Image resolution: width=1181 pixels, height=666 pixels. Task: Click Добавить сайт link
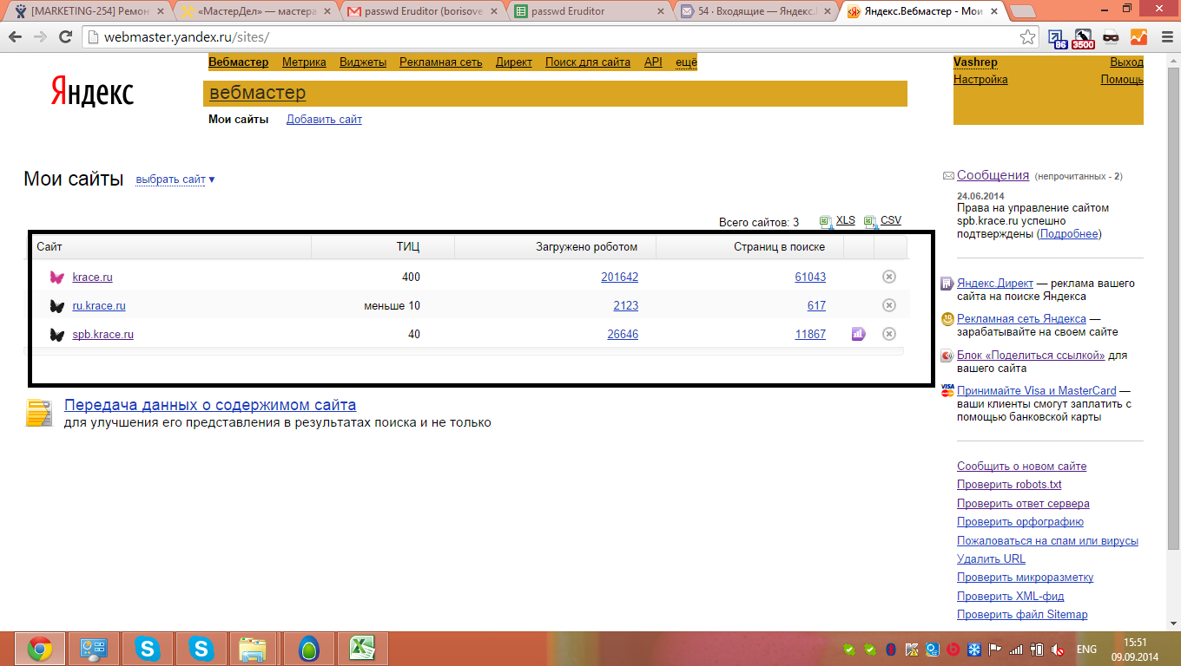pyautogui.click(x=324, y=120)
